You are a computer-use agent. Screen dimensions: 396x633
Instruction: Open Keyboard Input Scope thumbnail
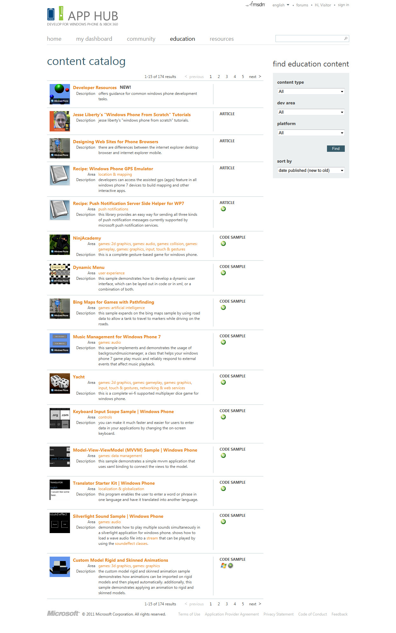pos(60,418)
